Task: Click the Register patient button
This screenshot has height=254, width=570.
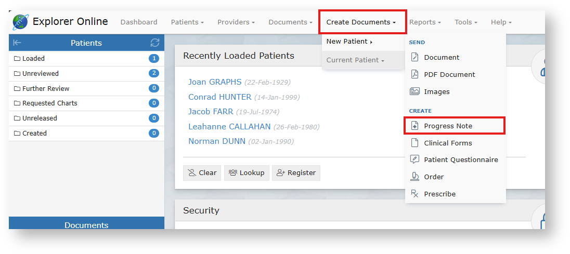Action: click(x=296, y=172)
